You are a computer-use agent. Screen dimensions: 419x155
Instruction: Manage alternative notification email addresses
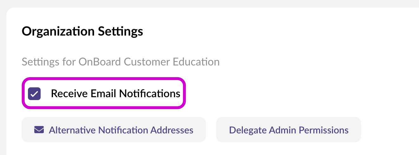[x=114, y=130]
